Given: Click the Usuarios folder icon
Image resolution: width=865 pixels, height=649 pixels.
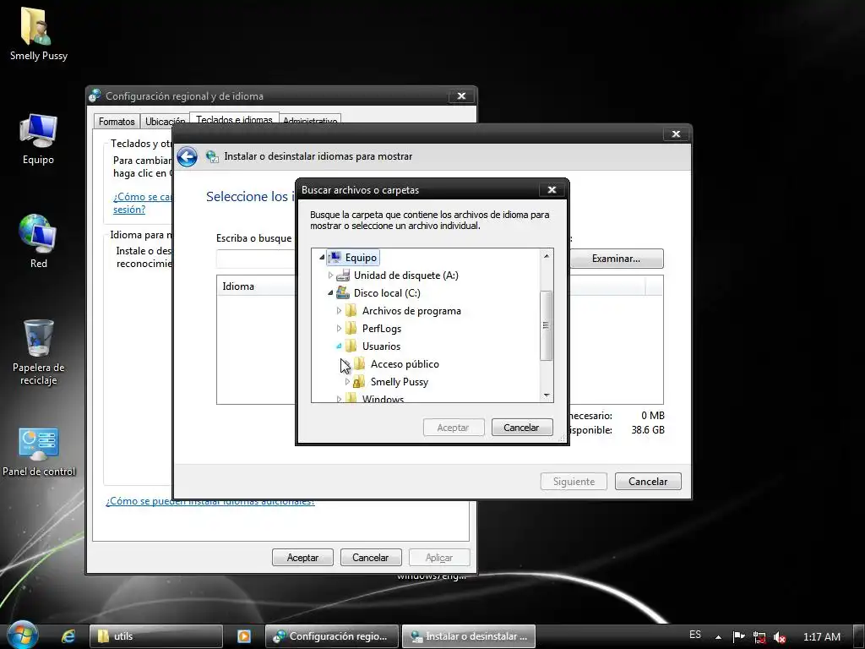Looking at the screenshot, I should 351,346.
